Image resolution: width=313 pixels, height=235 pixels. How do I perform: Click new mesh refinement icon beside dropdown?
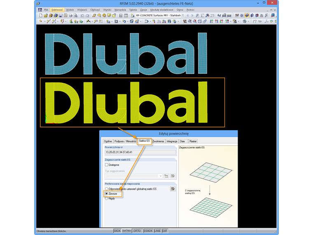coord(166,176)
